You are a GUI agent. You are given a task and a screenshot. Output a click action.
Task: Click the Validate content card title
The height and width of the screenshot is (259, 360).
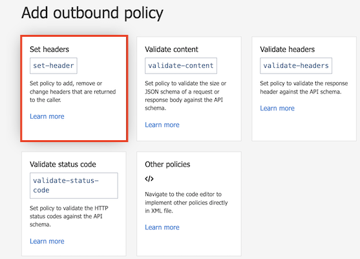pos(171,49)
